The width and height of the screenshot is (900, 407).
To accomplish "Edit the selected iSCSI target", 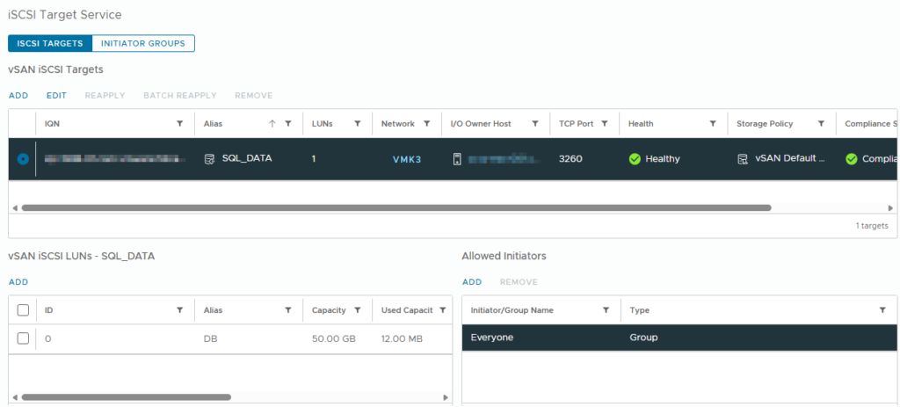I will (56, 95).
